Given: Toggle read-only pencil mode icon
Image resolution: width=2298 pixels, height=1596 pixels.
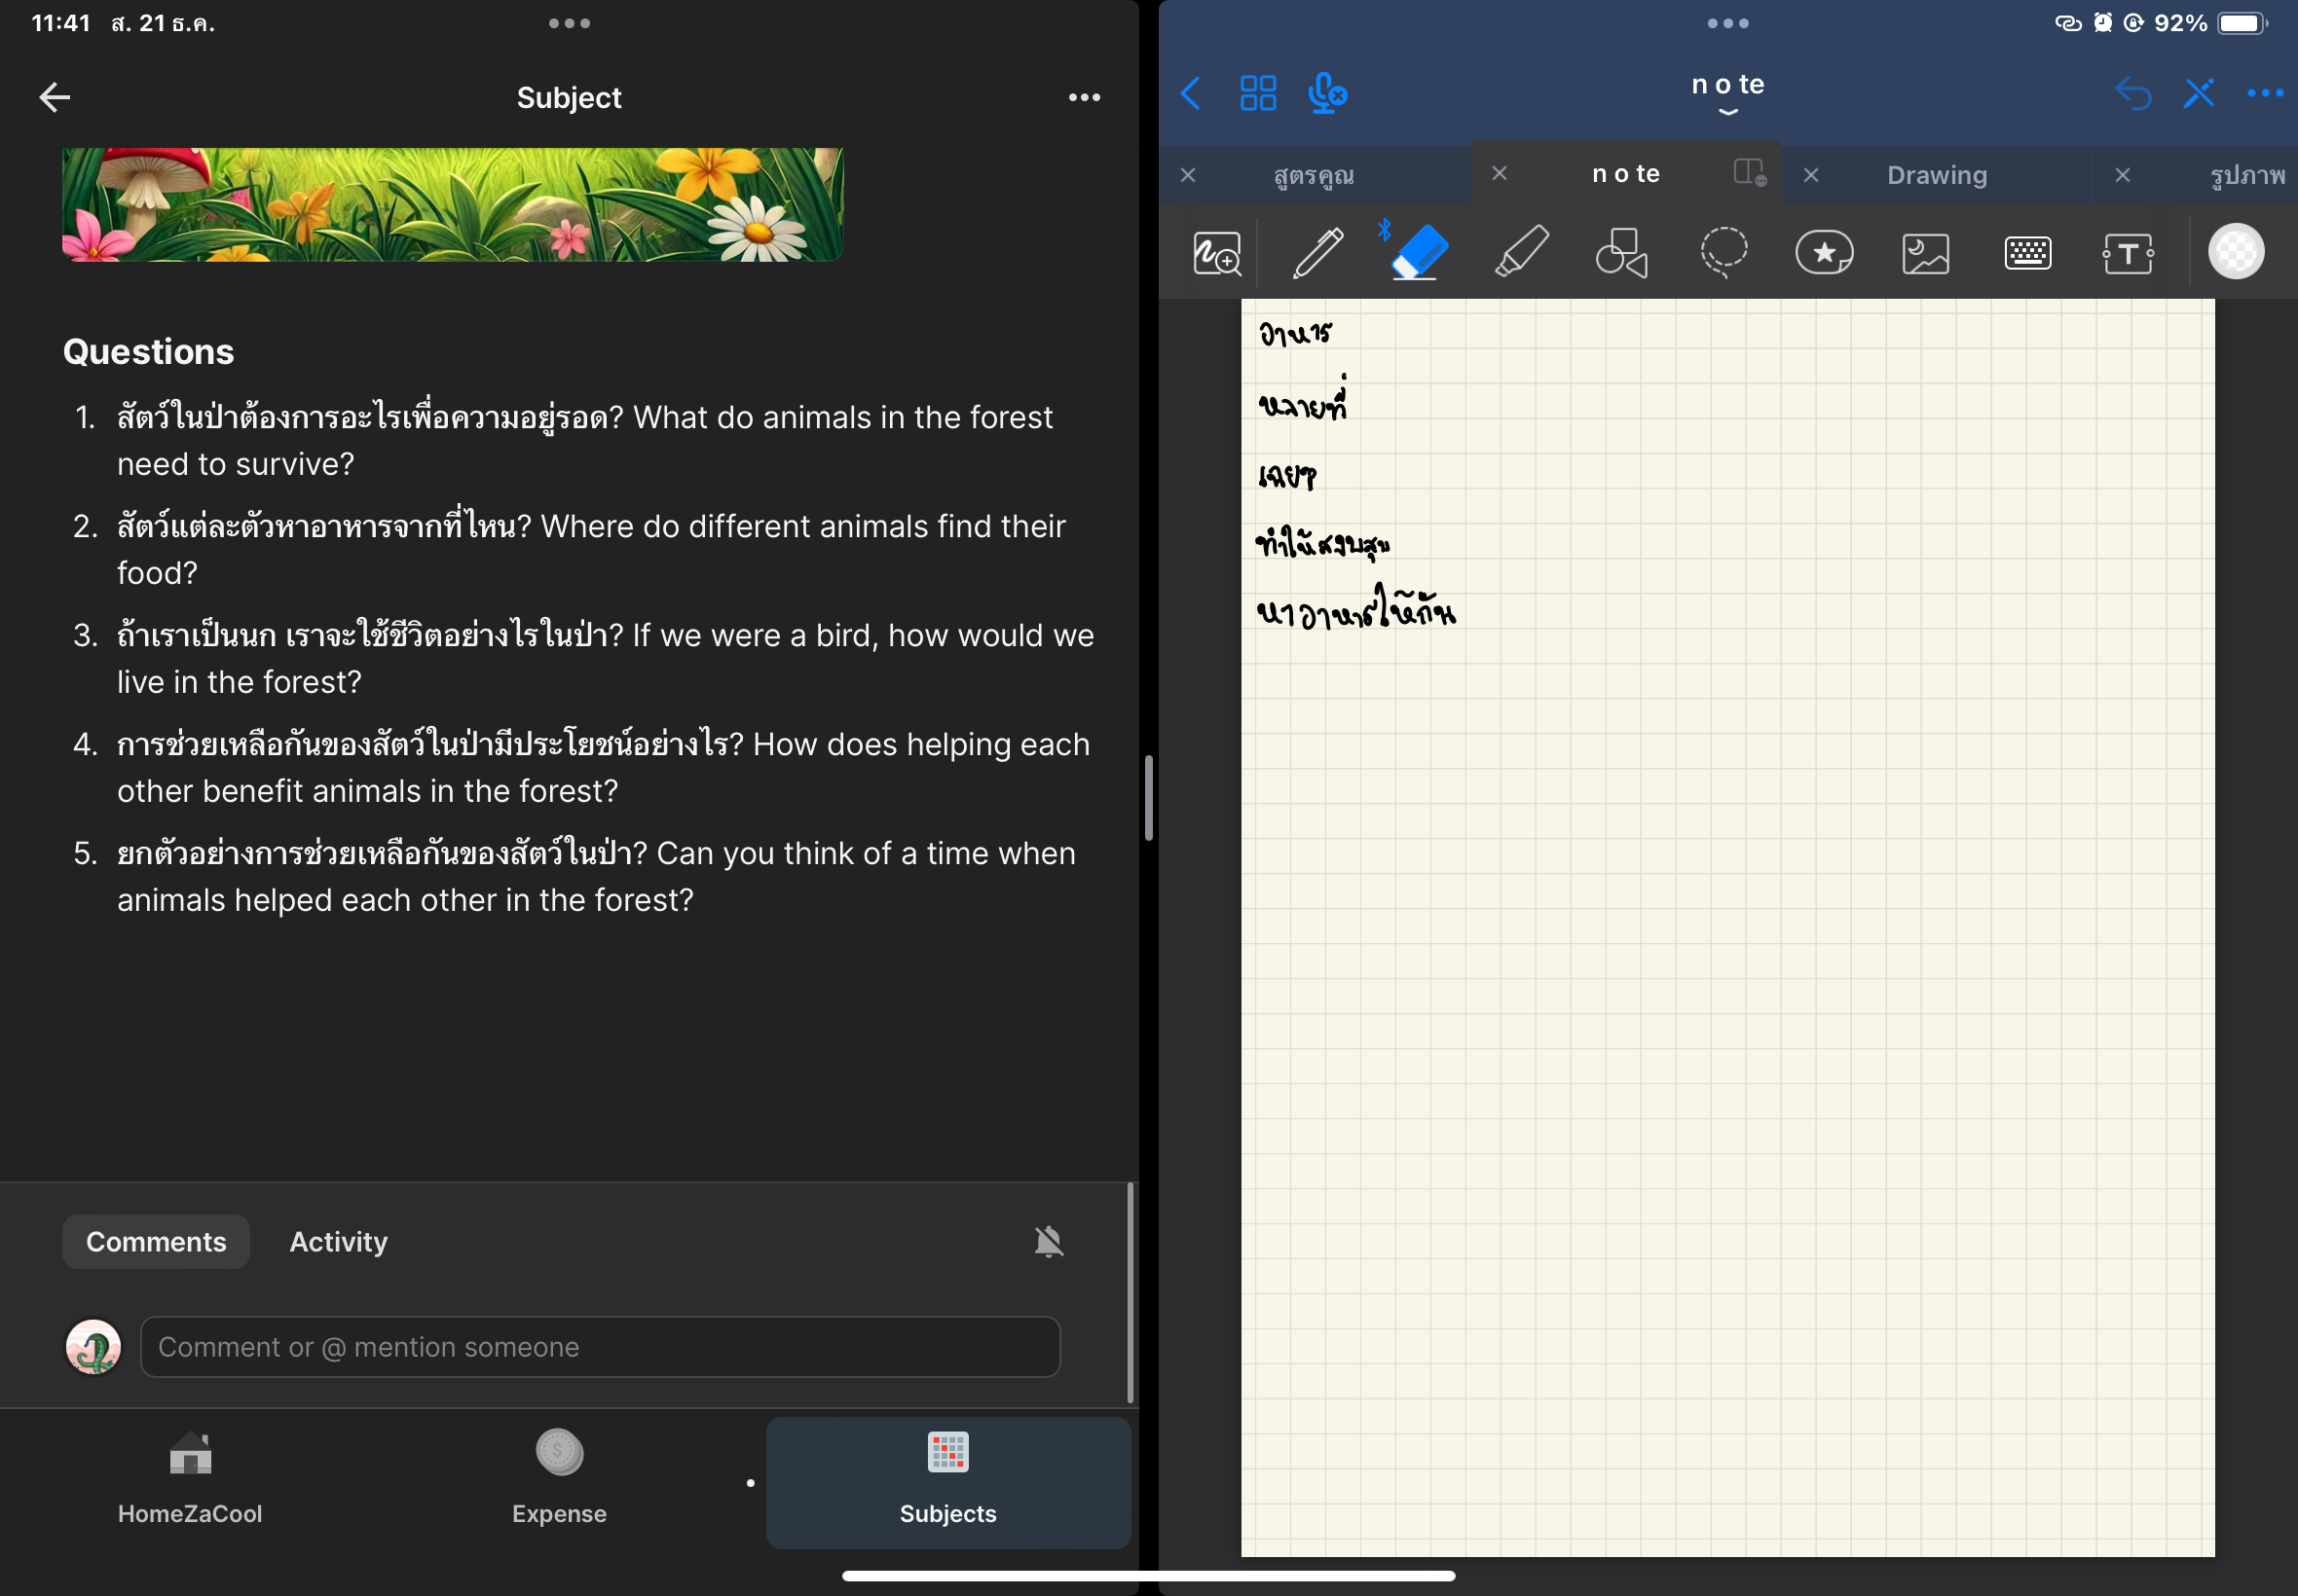Looking at the screenshot, I should 2199,94.
